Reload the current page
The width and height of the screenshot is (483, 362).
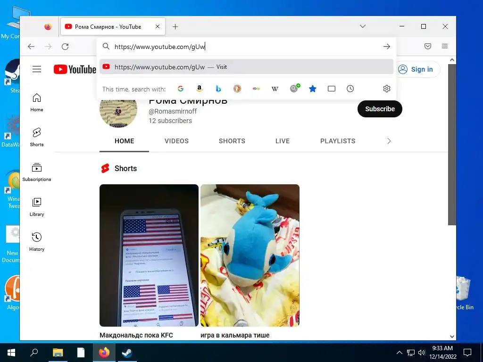(x=65, y=47)
